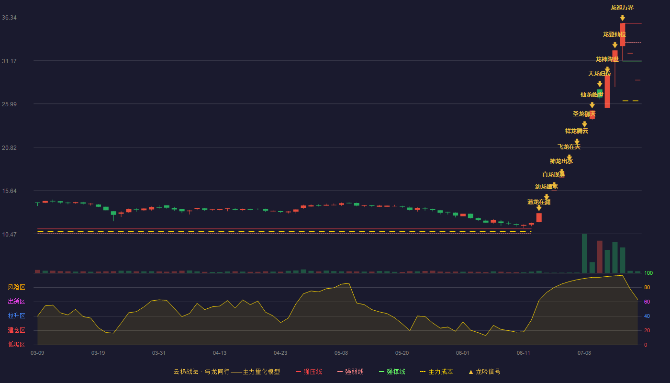Screen dimensions: 670x383
Task: Toggle the 强压线 legend series
Action: click(x=309, y=372)
